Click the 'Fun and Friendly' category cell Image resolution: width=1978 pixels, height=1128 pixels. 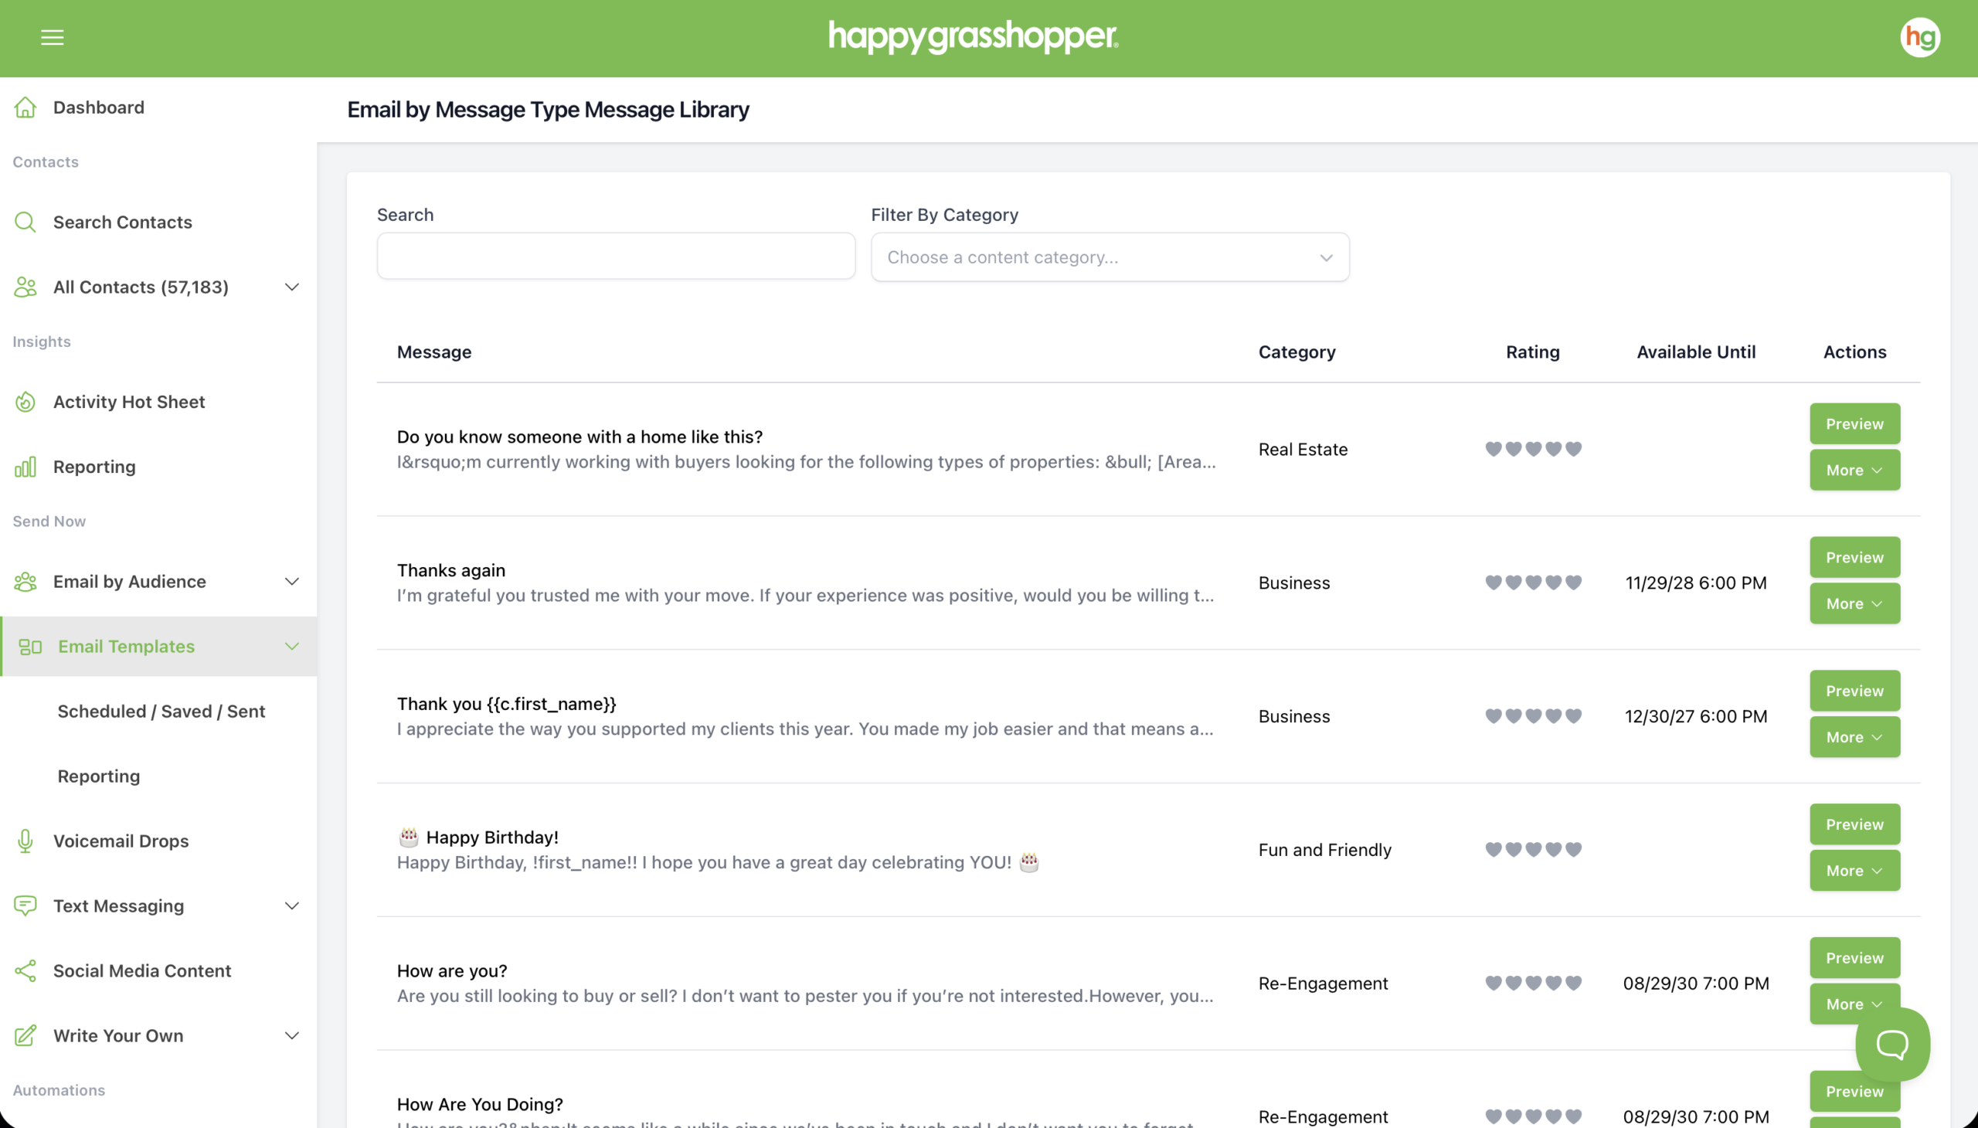tap(1324, 850)
